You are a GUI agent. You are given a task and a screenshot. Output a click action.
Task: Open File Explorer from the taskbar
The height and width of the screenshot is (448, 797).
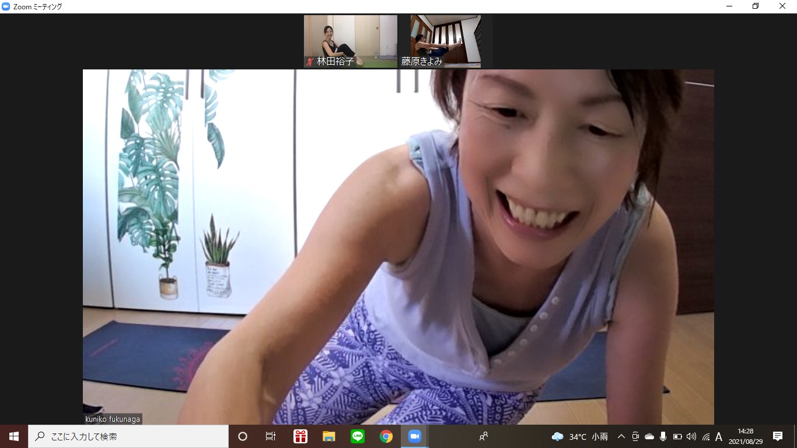point(329,436)
